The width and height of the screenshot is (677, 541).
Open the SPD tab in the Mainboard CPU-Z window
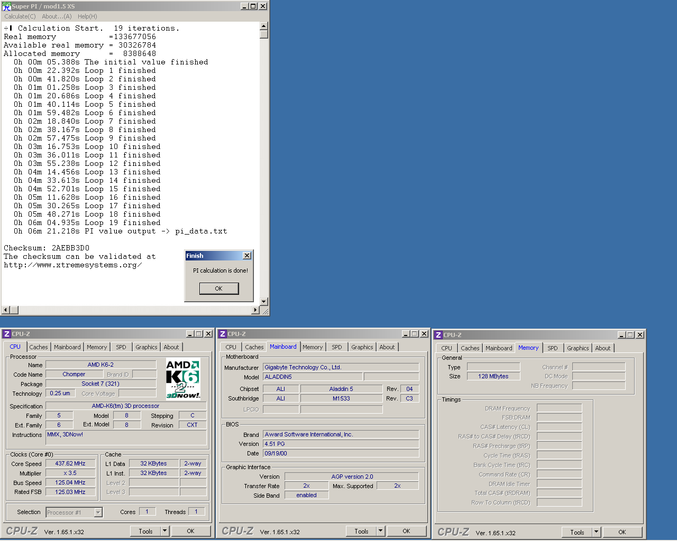pos(337,347)
